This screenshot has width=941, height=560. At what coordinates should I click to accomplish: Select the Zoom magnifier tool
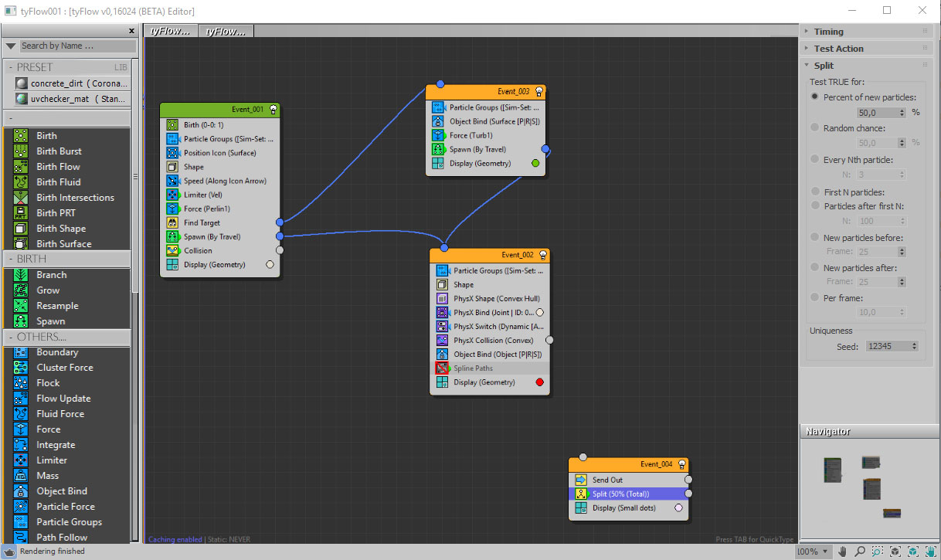click(860, 552)
